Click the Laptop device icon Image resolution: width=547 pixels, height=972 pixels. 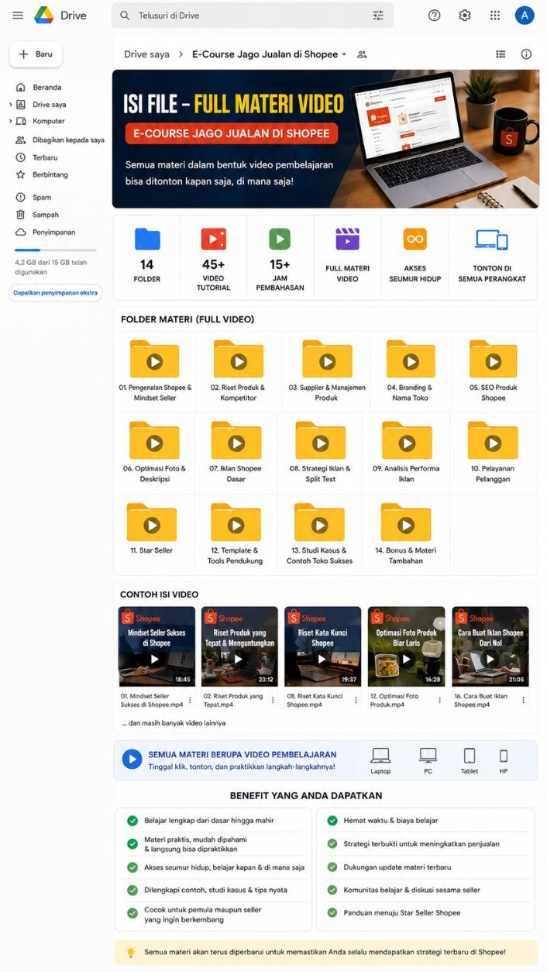pyautogui.click(x=380, y=755)
